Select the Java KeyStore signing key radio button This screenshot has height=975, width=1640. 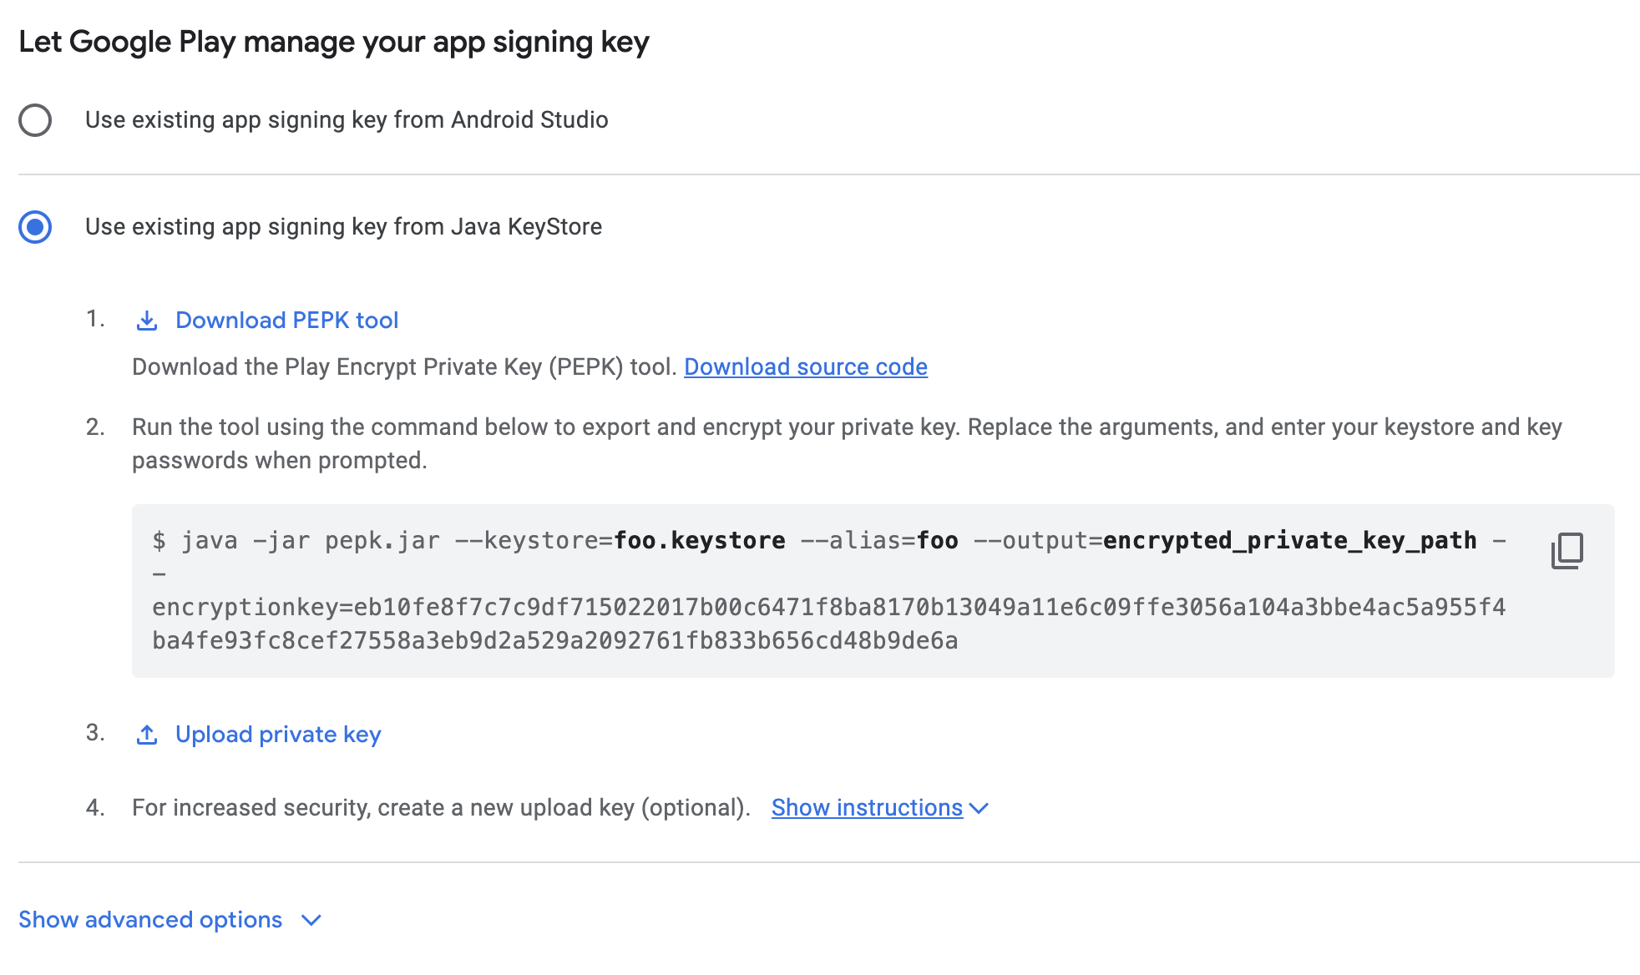35,227
